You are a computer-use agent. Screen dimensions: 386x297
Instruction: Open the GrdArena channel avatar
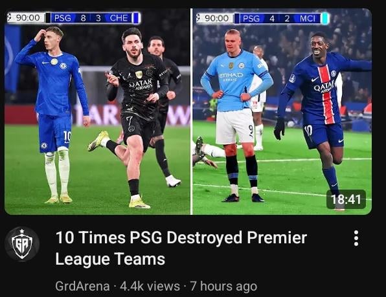(22, 244)
